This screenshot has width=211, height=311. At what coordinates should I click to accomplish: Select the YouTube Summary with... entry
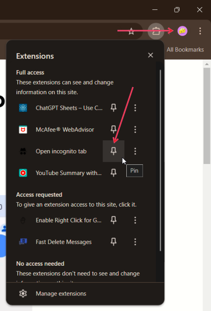coord(69,173)
